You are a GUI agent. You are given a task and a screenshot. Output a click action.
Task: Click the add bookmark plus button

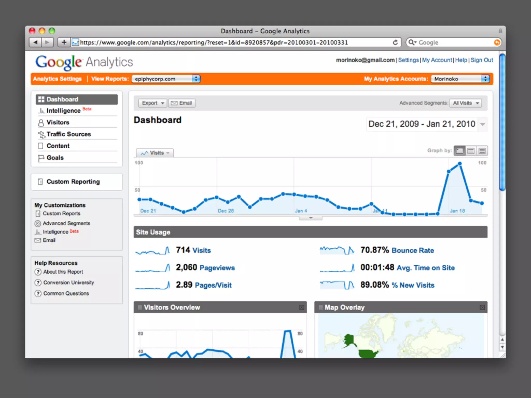64,42
